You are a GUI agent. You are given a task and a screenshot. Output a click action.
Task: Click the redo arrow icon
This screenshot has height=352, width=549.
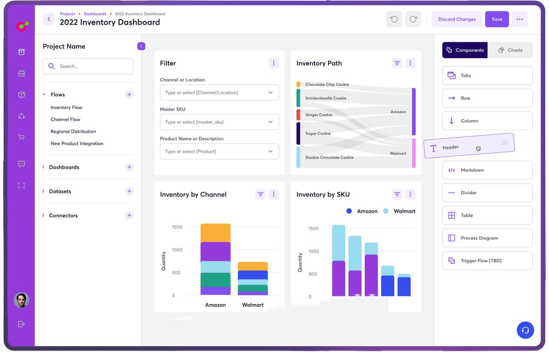[413, 19]
